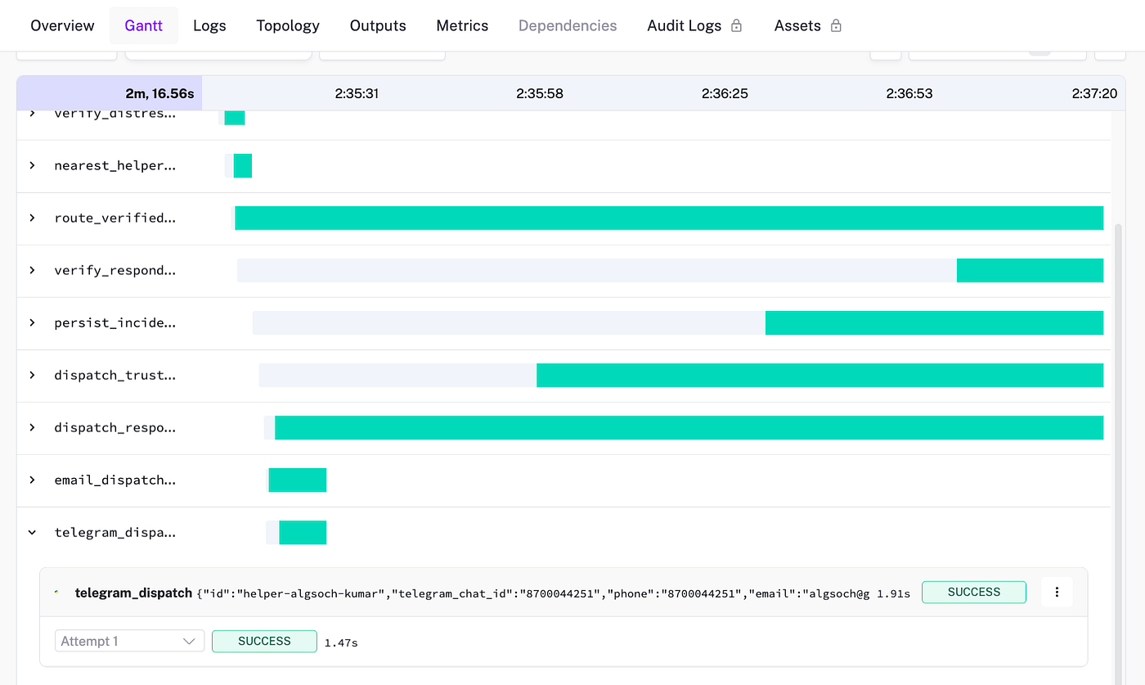
Task: Expand the dispatch_respo task row
Action: click(33, 427)
